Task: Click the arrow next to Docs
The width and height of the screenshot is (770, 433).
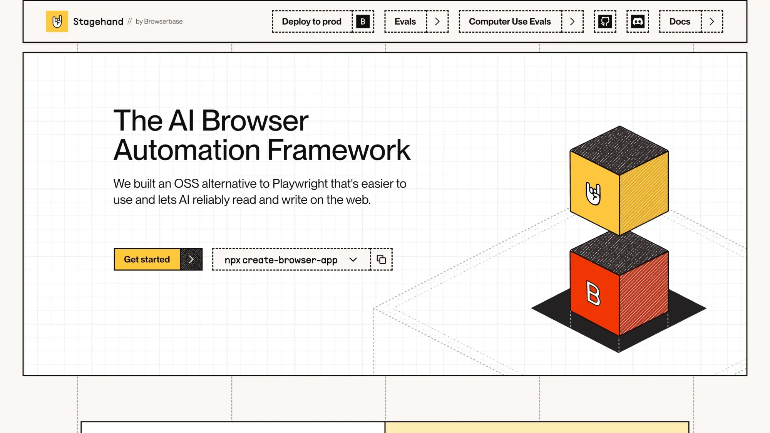Action: 712,22
